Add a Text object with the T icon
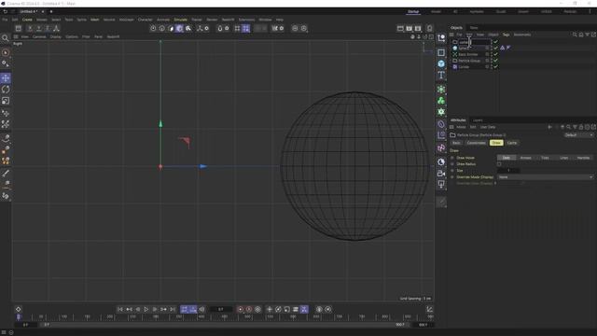The width and height of the screenshot is (597, 336). pos(441,75)
